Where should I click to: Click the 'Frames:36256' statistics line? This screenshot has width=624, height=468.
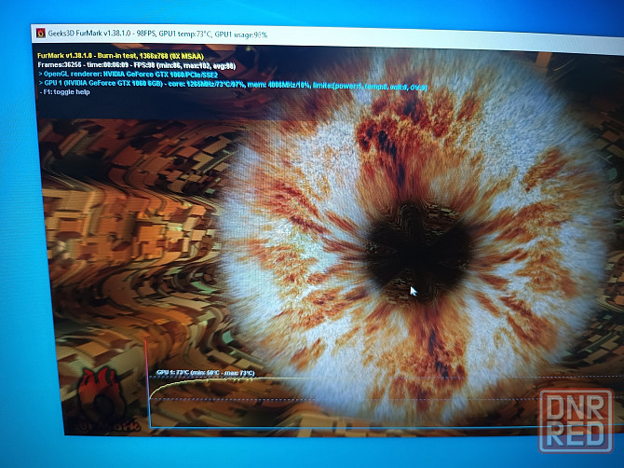point(137,65)
